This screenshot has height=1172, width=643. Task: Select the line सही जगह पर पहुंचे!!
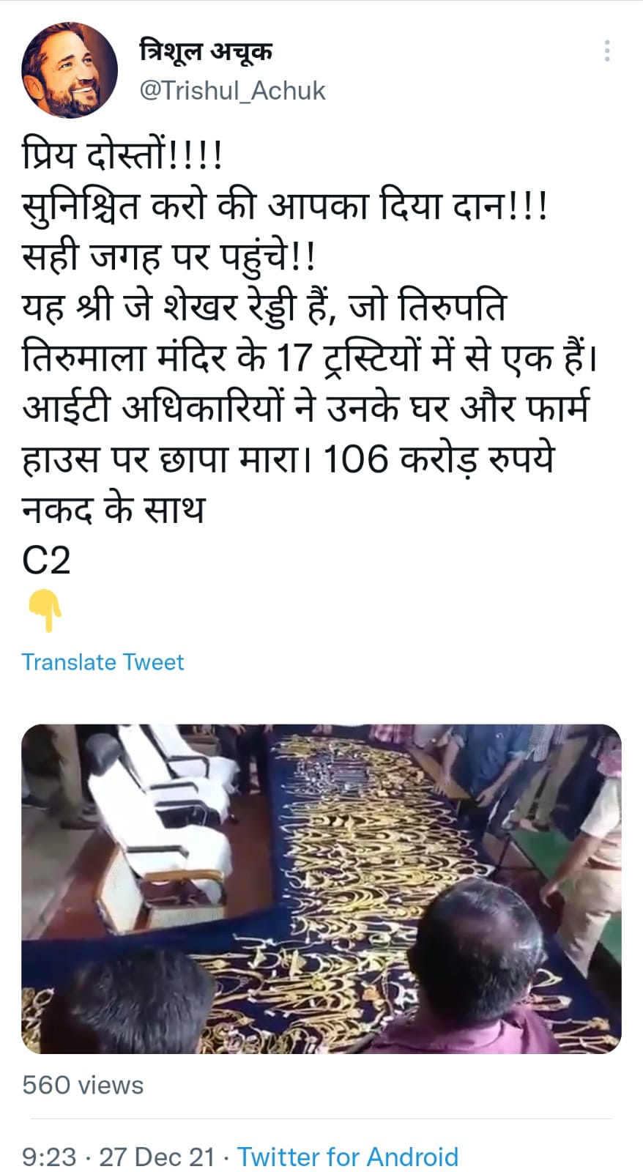click(169, 256)
